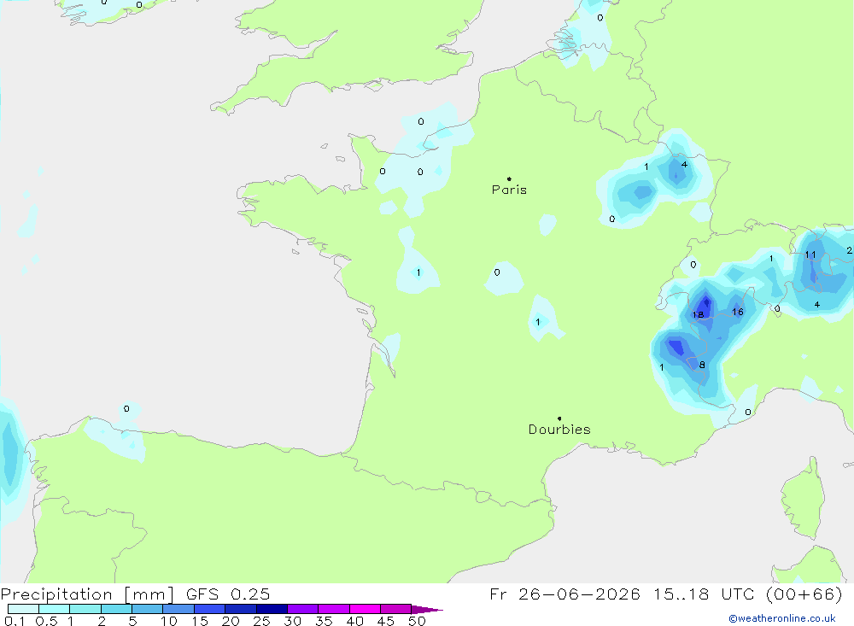Click the '8' precipitation value on the map
The height and width of the screenshot is (626, 854).
pyautogui.click(x=702, y=365)
